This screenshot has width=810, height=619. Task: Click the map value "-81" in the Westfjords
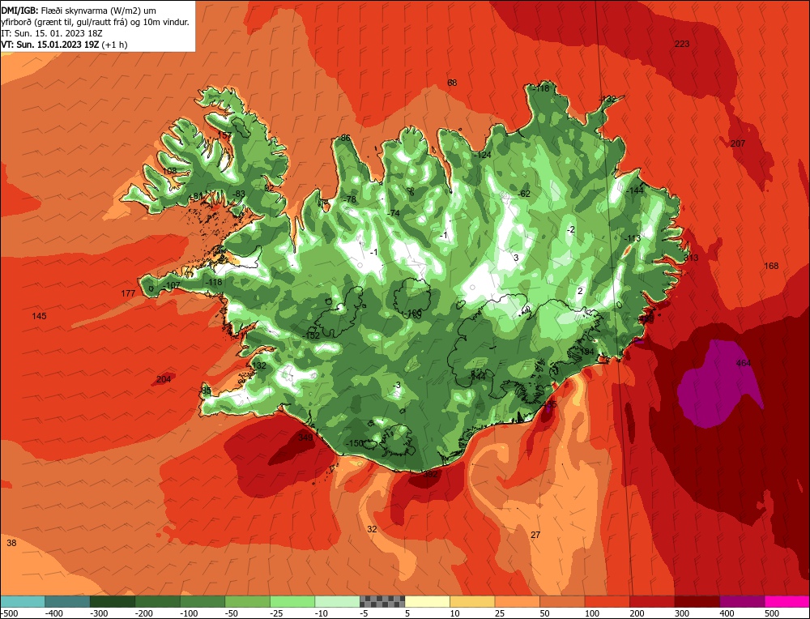[x=196, y=196]
